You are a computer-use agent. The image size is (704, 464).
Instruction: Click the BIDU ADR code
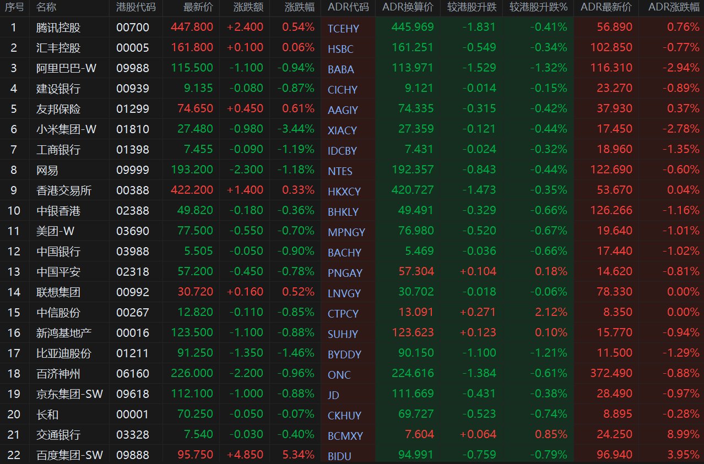pos(339,456)
